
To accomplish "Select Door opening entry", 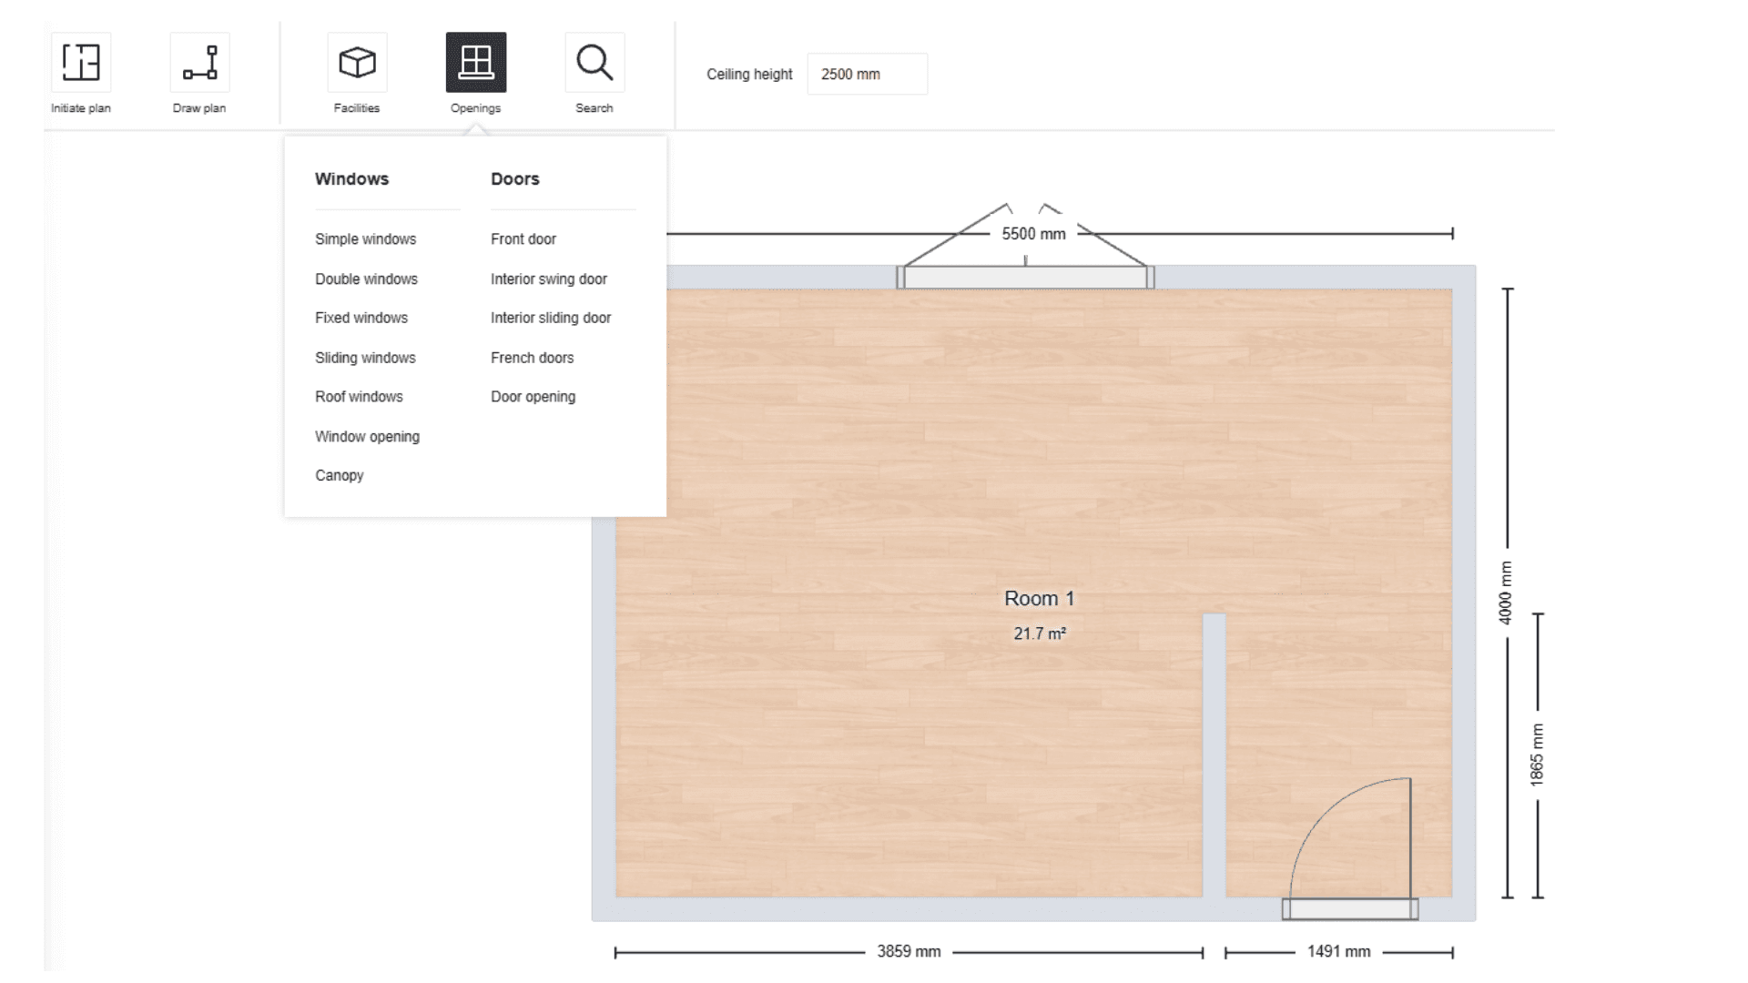I will (x=534, y=397).
